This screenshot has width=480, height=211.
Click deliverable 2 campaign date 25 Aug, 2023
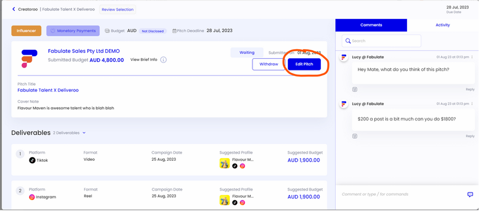pyautogui.click(x=164, y=196)
